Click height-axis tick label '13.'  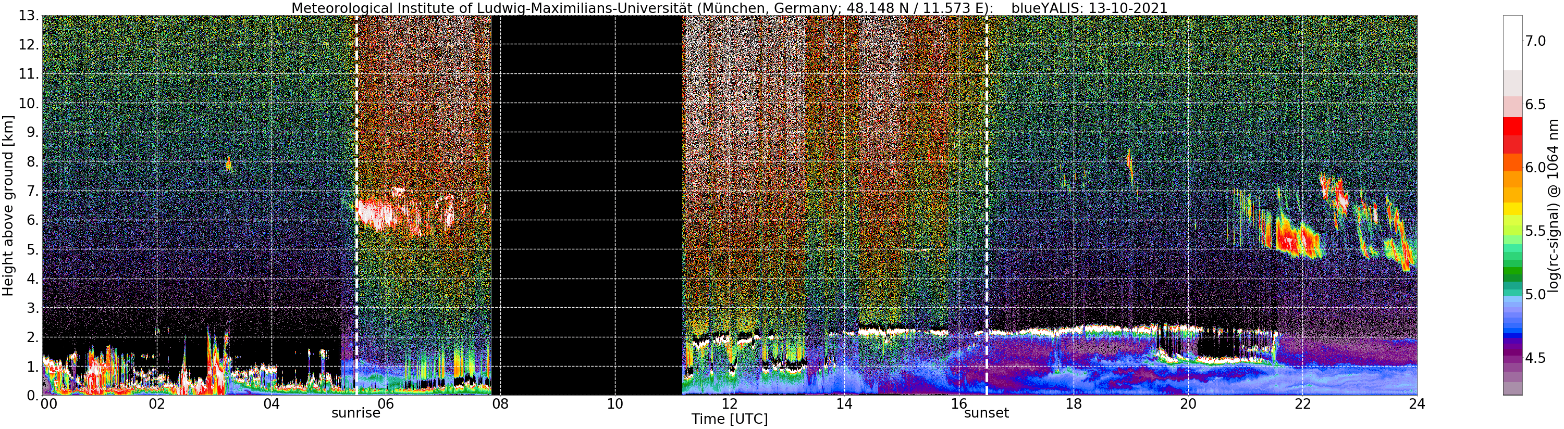[28, 16]
